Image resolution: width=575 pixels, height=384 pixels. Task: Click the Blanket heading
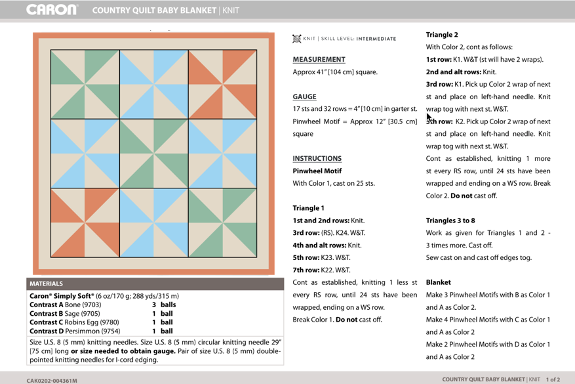point(438,282)
